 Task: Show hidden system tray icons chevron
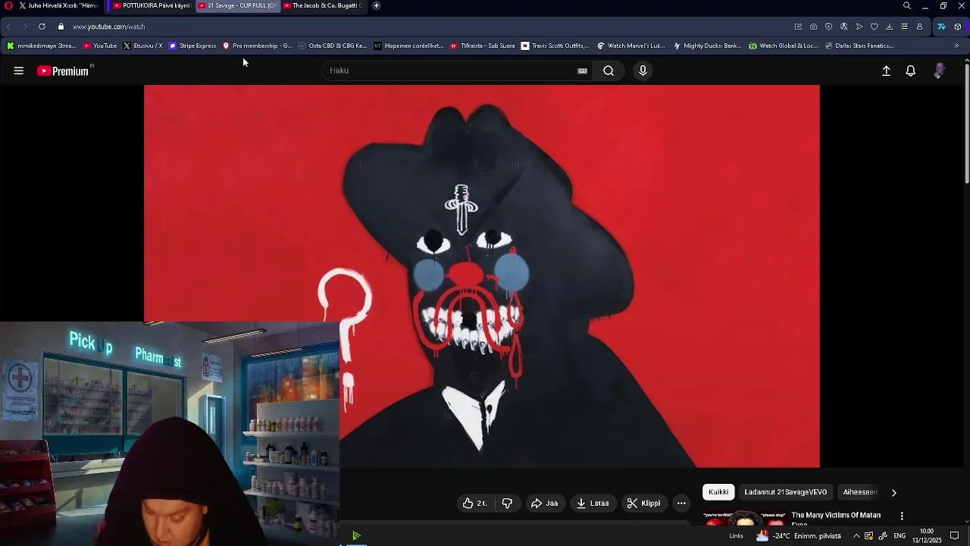856,536
